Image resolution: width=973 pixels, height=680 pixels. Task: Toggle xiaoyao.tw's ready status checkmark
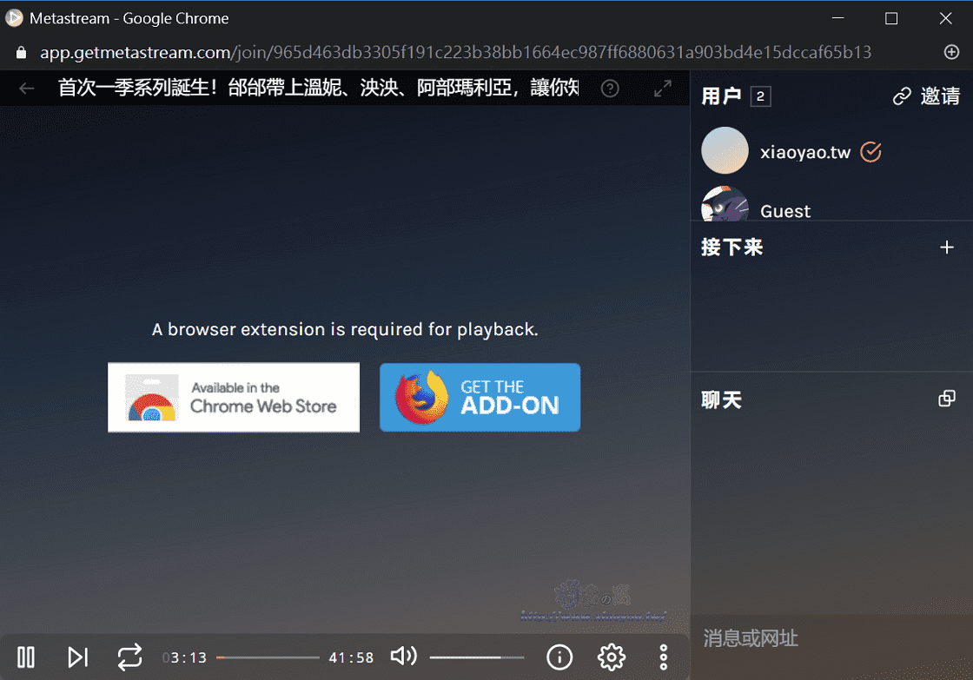coord(870,152)
